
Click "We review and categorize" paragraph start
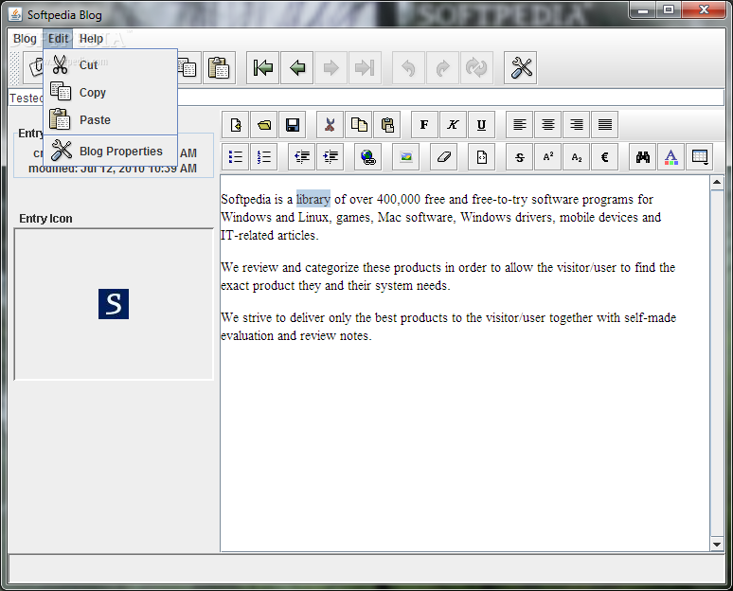click(x=290, y=267)
